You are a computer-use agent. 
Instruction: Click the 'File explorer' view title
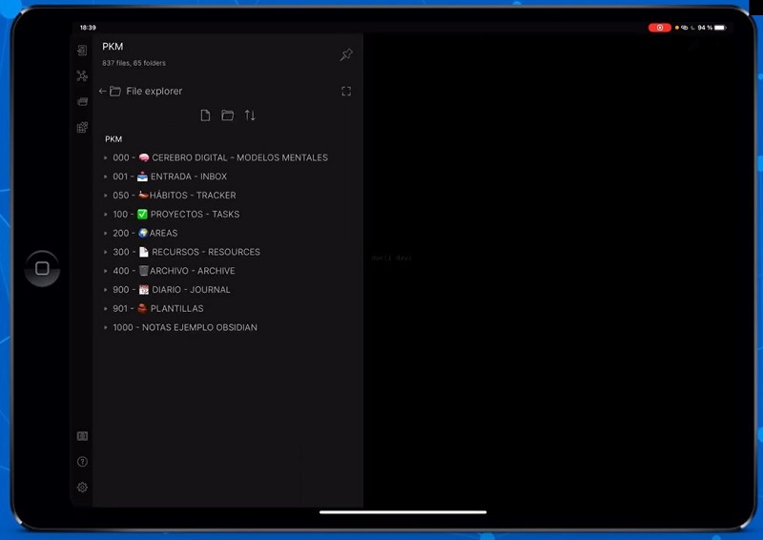tap(155, 91)
